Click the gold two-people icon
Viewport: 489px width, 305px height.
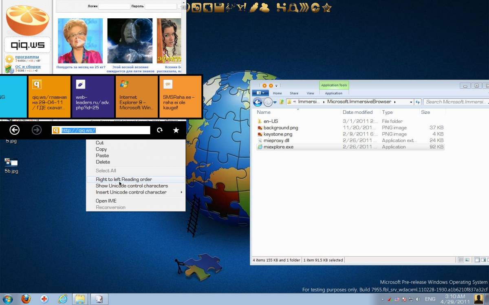265,7
